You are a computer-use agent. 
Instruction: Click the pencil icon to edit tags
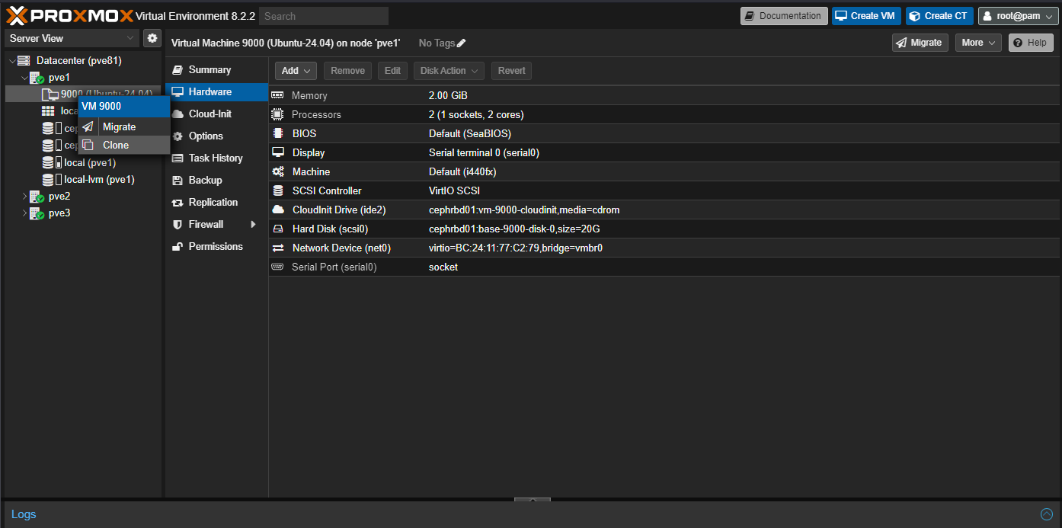coord(462,43)
